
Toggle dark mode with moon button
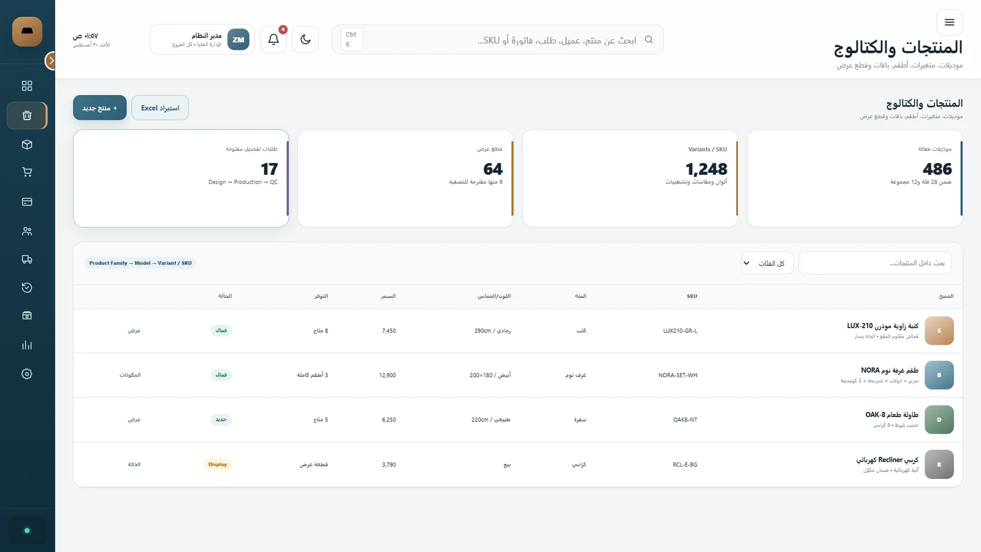point(305,40)
